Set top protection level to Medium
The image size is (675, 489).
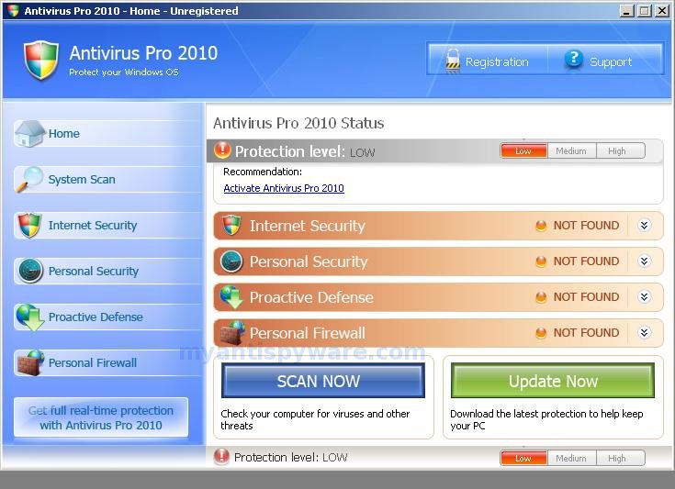(571, 151)
